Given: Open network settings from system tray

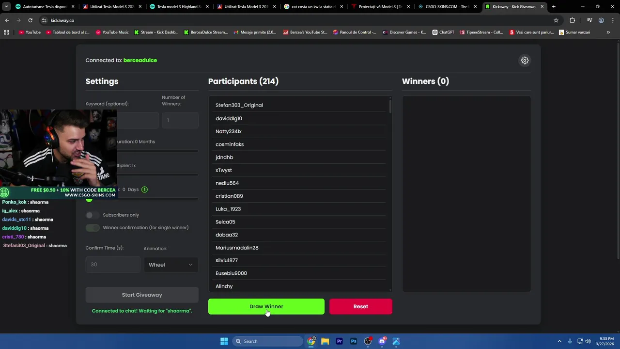Looking at the screenshot, I should click(580, 341).
